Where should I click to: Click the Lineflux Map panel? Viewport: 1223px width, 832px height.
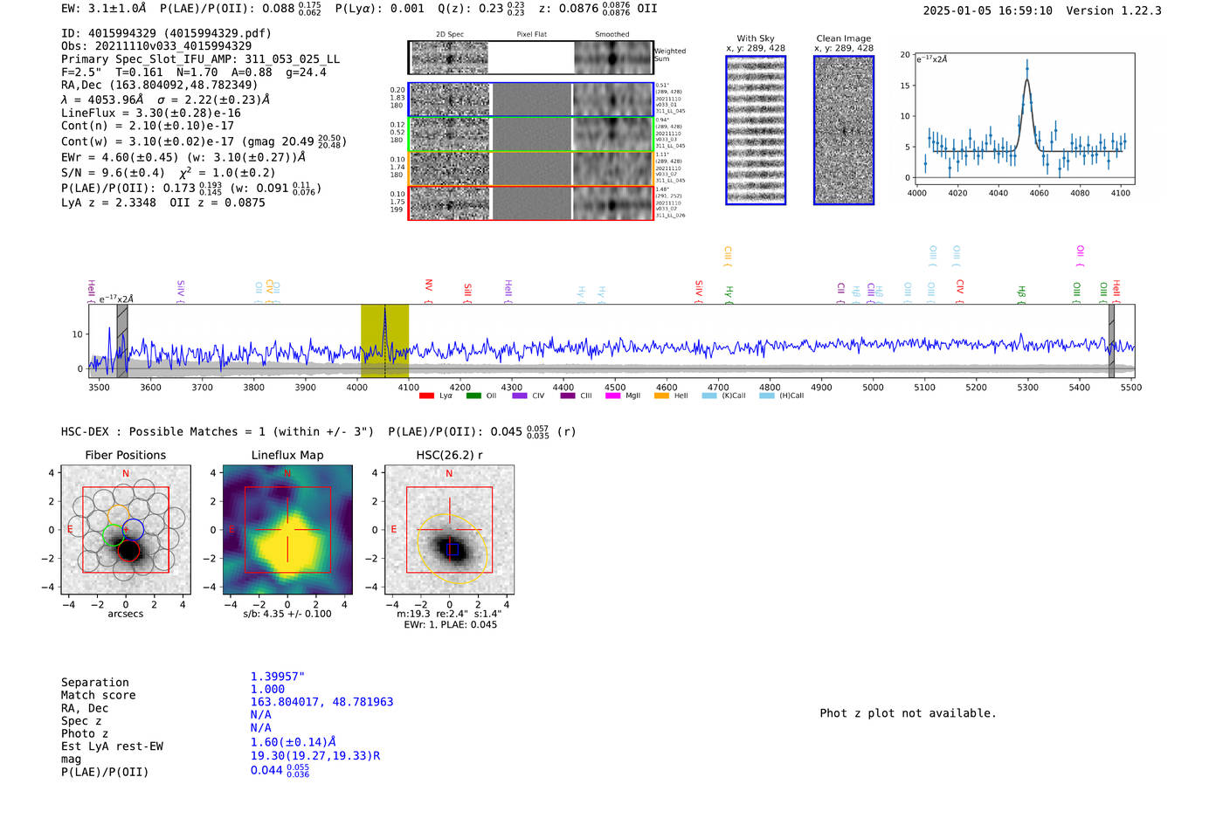click(x=287, y=529)
